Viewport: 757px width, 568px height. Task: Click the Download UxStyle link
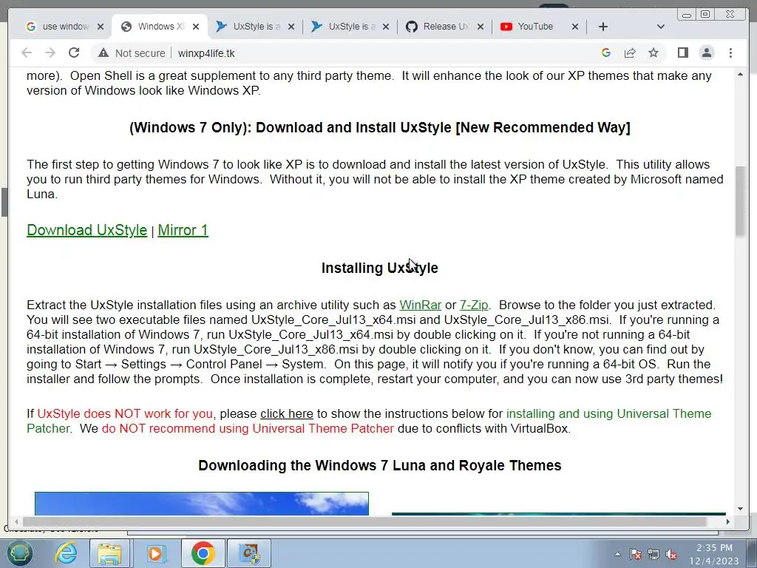(87, 230)
